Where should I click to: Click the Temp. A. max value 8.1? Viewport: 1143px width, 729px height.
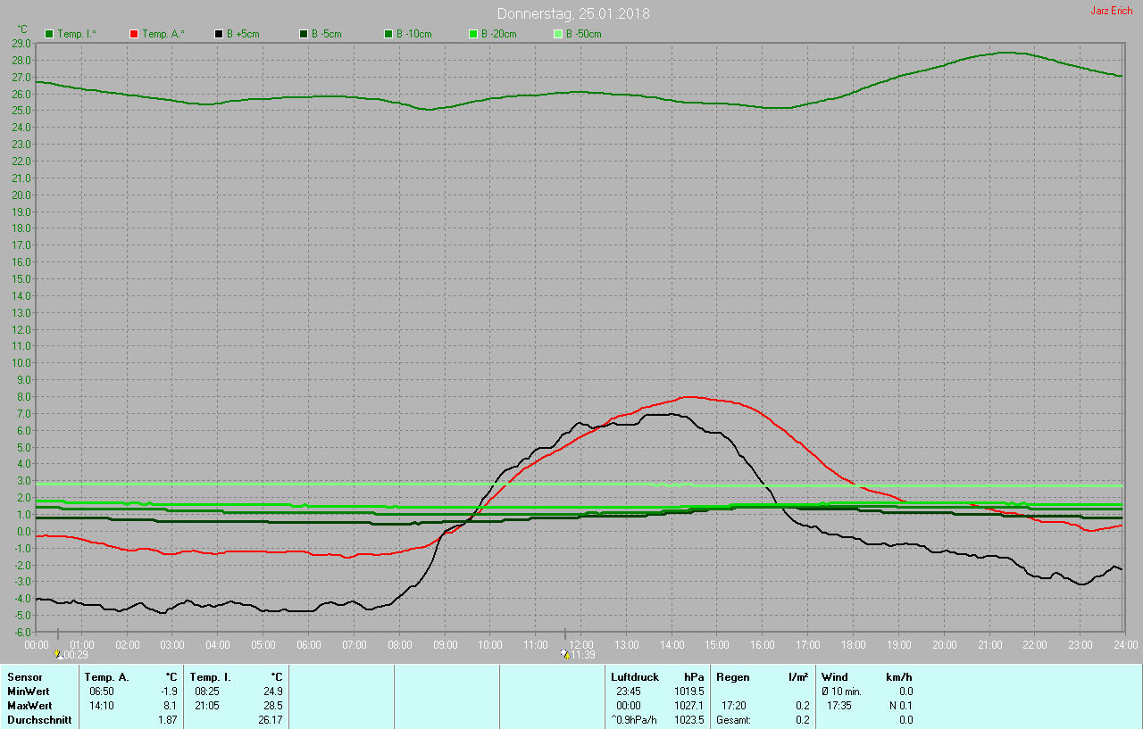tap(170, 706)
